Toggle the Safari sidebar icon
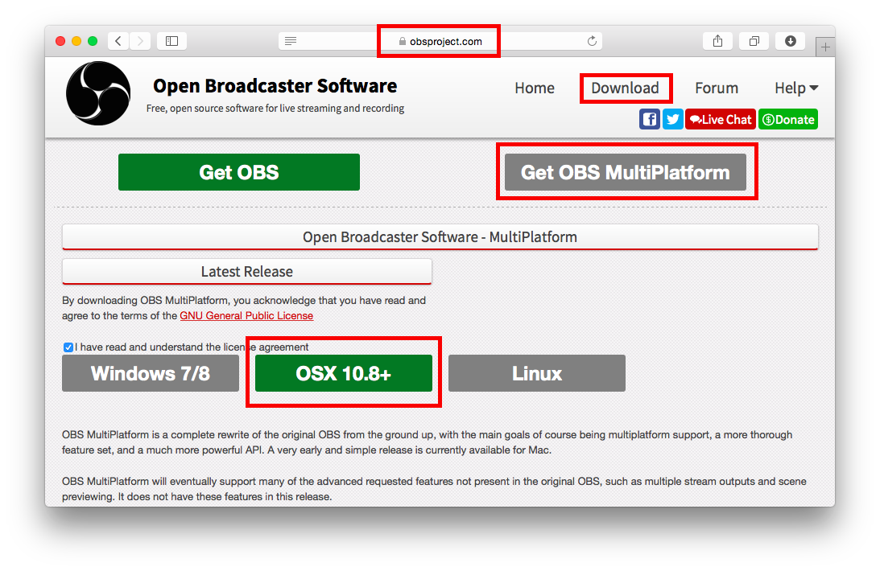 pyautogui.click(x=171, y=41)
